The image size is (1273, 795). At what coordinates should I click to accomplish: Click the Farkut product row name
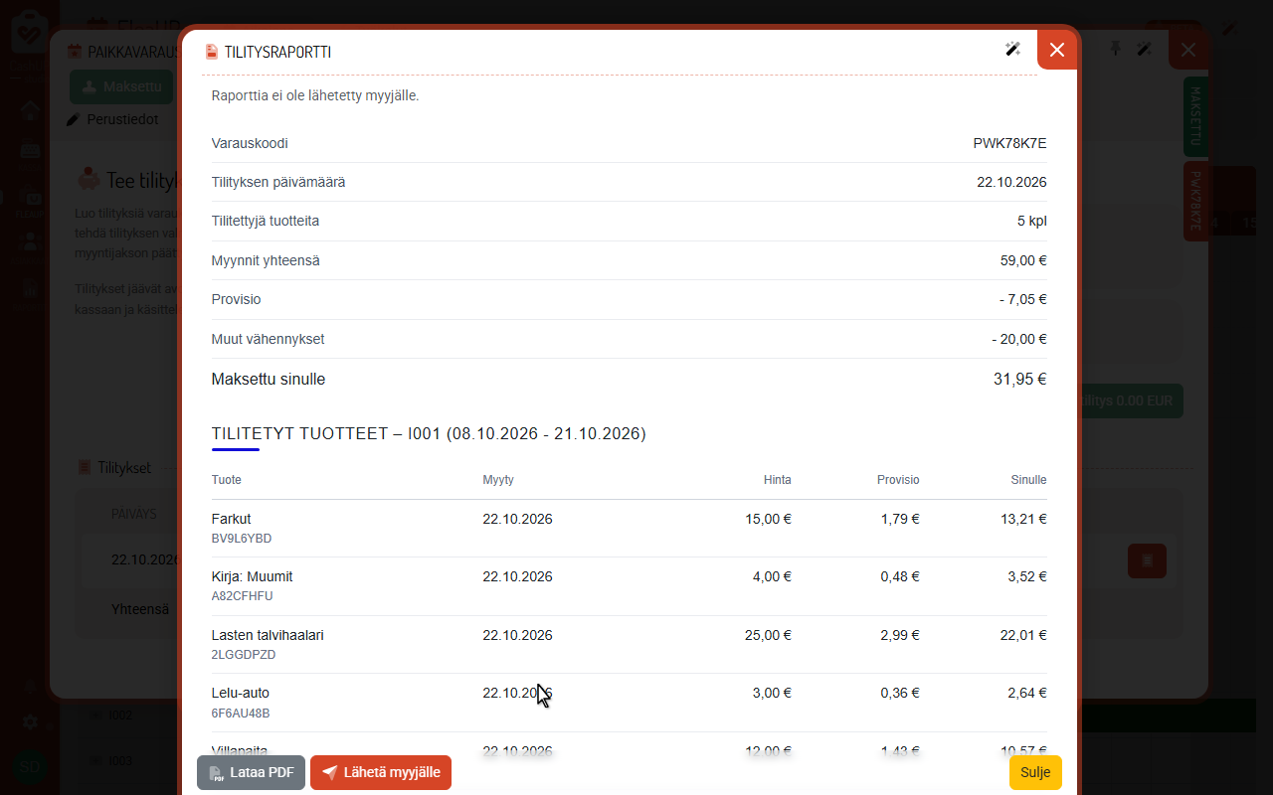232,519
